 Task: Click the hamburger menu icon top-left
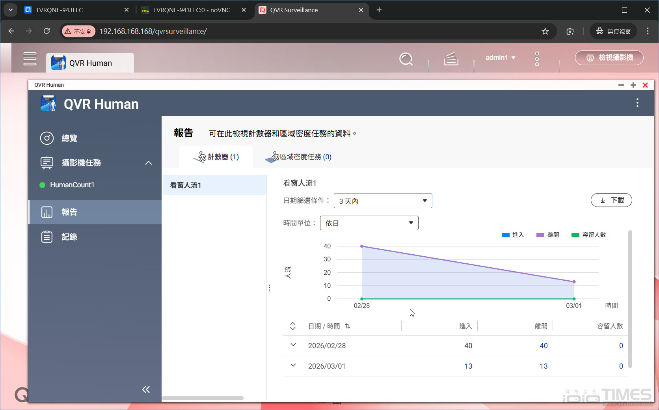(30, 58)
